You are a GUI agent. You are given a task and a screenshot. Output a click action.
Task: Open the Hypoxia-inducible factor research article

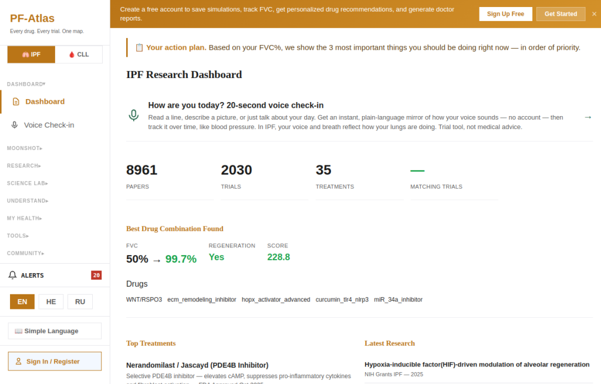(477, 365)
